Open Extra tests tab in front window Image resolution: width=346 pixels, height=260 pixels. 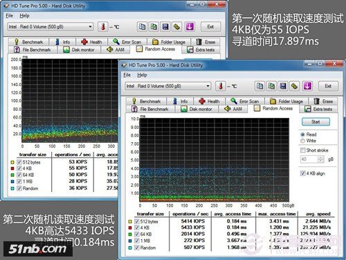coord(318,109)
